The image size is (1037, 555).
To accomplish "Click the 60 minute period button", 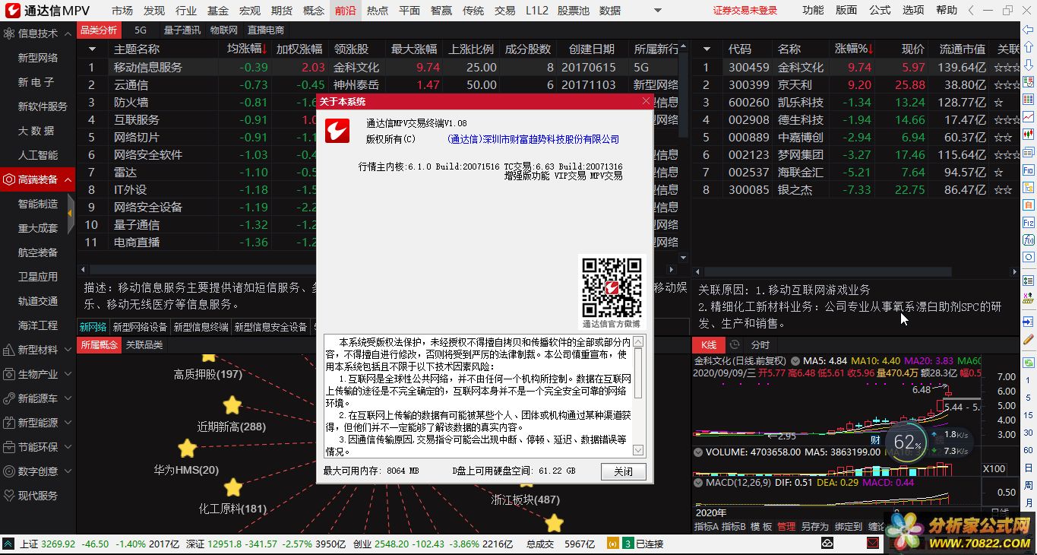I will coord(1028,450).
